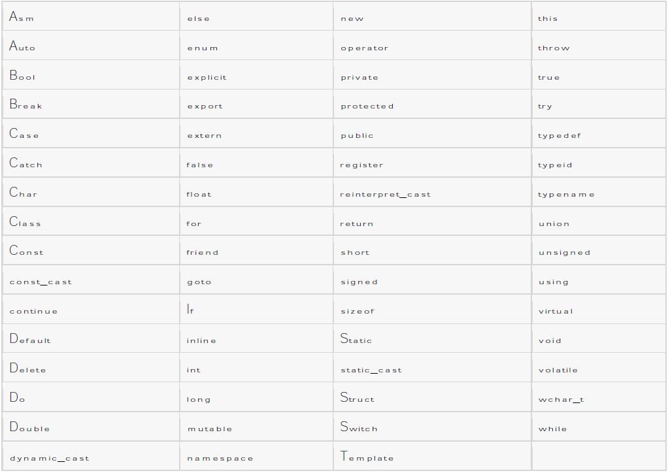Click the 'If' keyword cell

tap(190, 310)
